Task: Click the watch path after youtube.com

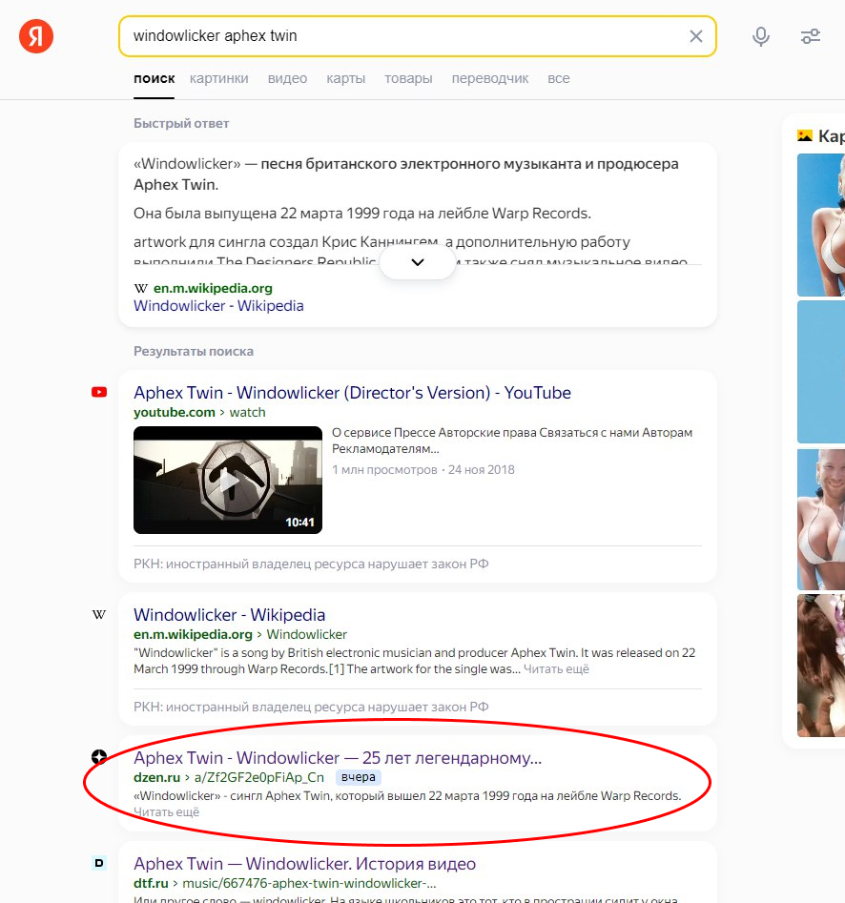Action: tap(248, 412)
